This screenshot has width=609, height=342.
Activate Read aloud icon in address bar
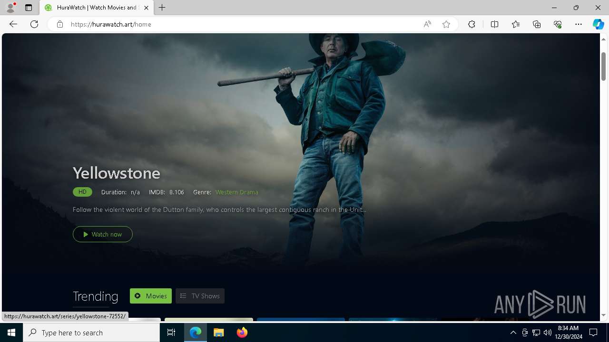click(x=427, y=24)
